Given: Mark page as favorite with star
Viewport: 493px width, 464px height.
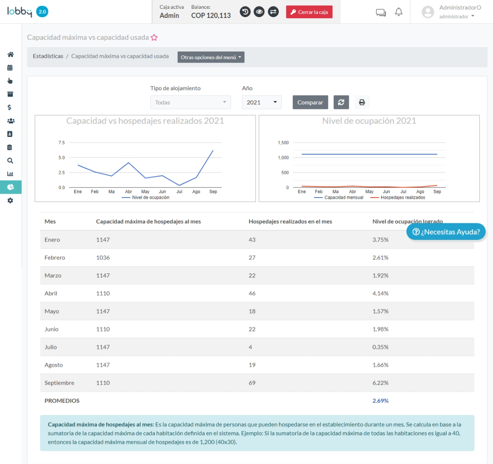Looking at the screenshot, I should [154, 38].
